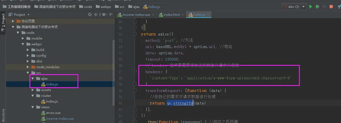Open income-index.vue in the project tree
This screenshot has width=341, height=123.
tap(60, 118)
